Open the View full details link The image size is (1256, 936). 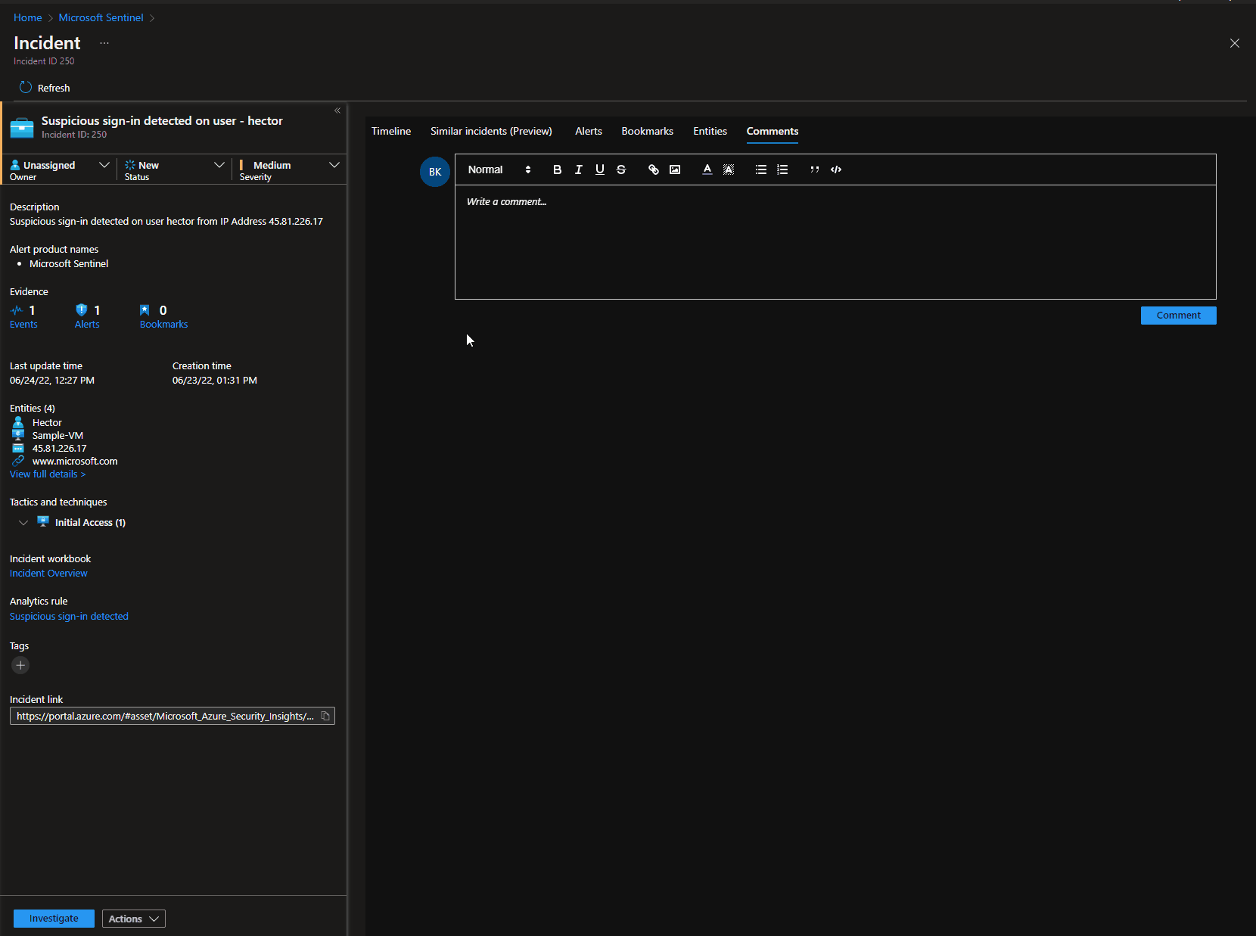click(x=47, y=474)
